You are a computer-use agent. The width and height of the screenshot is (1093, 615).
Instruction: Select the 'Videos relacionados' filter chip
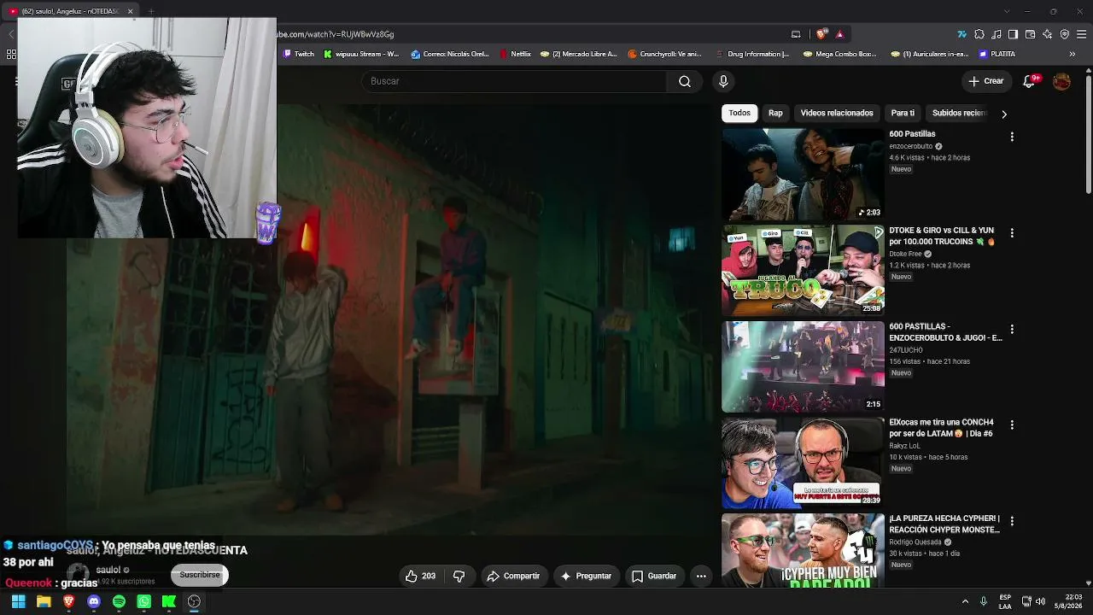coord(837,113)
